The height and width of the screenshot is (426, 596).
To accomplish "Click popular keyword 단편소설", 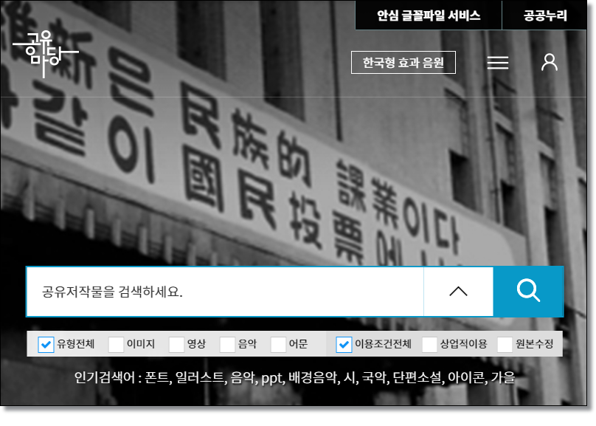I will pos(417,378).
